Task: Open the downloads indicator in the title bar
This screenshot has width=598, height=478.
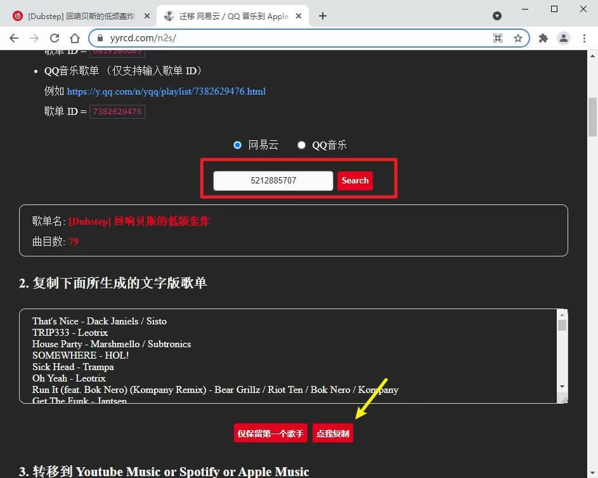Action: [x=497, y=15]
